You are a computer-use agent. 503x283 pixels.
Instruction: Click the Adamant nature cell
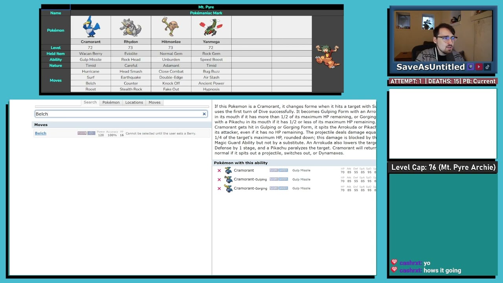click(x=171, y=66)
